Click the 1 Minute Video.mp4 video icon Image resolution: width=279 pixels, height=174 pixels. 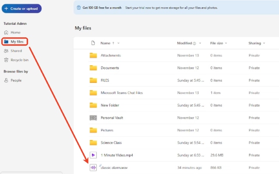(x=93, y=155)
